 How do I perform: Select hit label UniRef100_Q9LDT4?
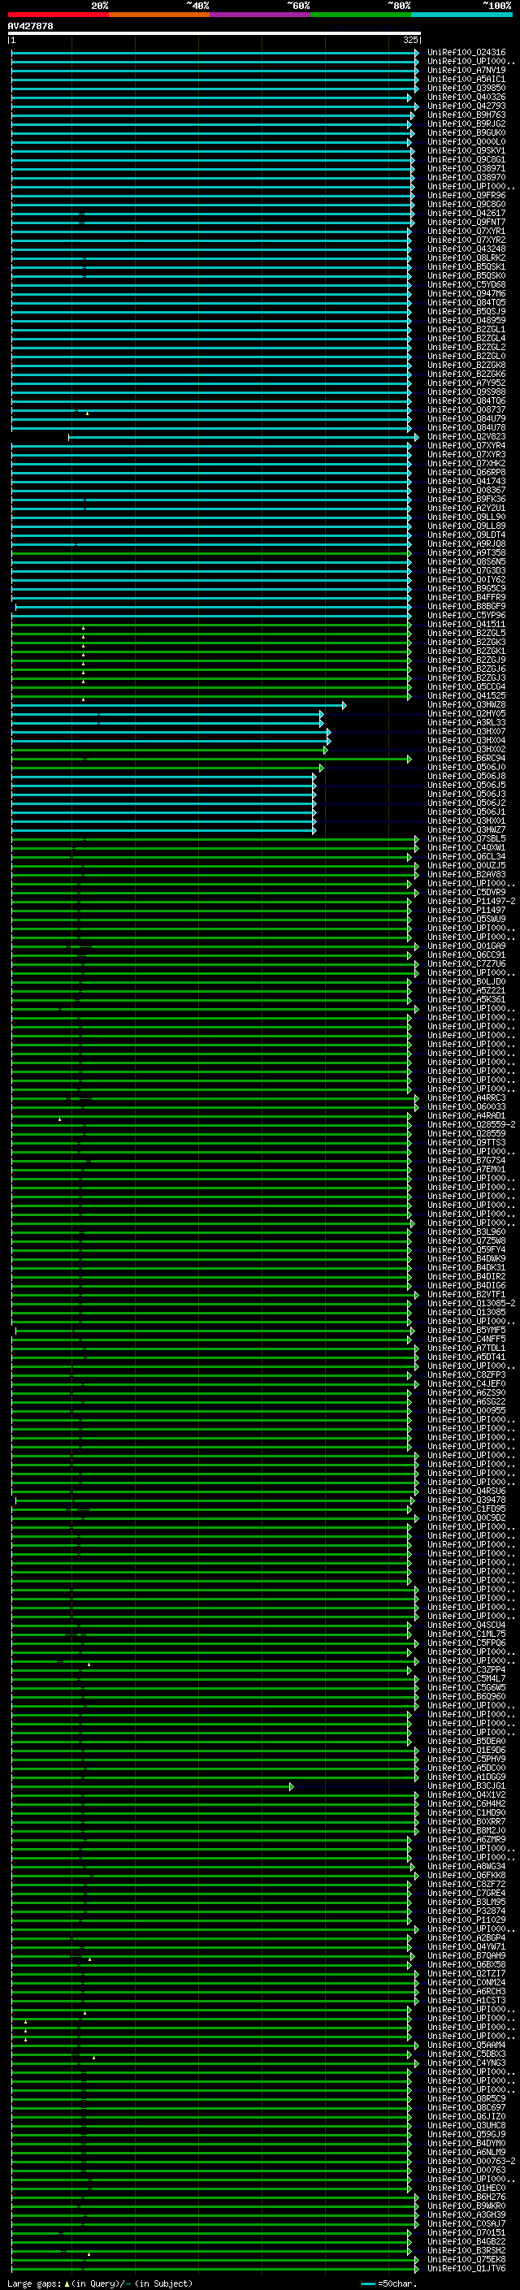coord(466,535)
